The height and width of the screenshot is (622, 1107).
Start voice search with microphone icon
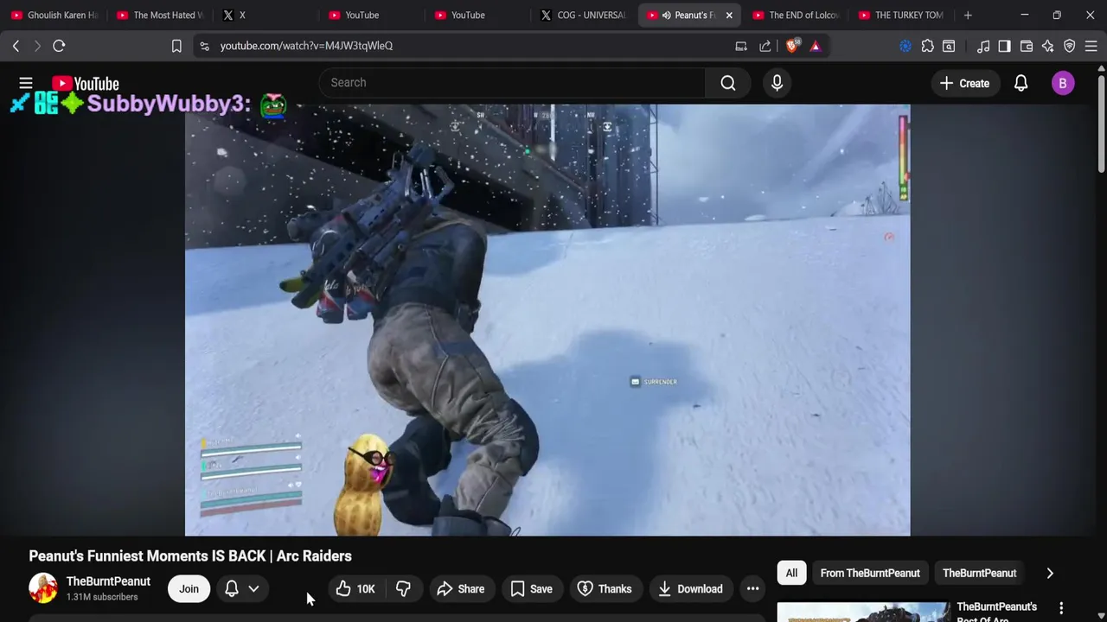coord(777,83)
